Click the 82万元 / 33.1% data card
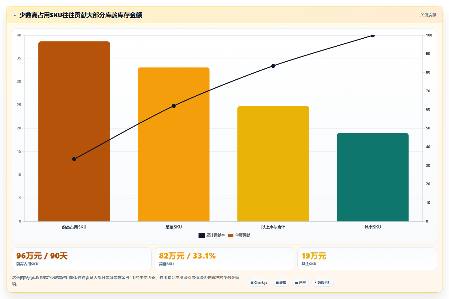This screenshot has height=299, width=449. tap(224, 259)
